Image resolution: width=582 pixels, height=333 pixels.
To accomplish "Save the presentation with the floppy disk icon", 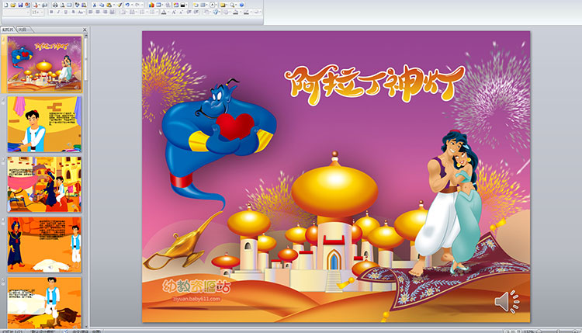I will pyautogui.click(x=20, y=5).
